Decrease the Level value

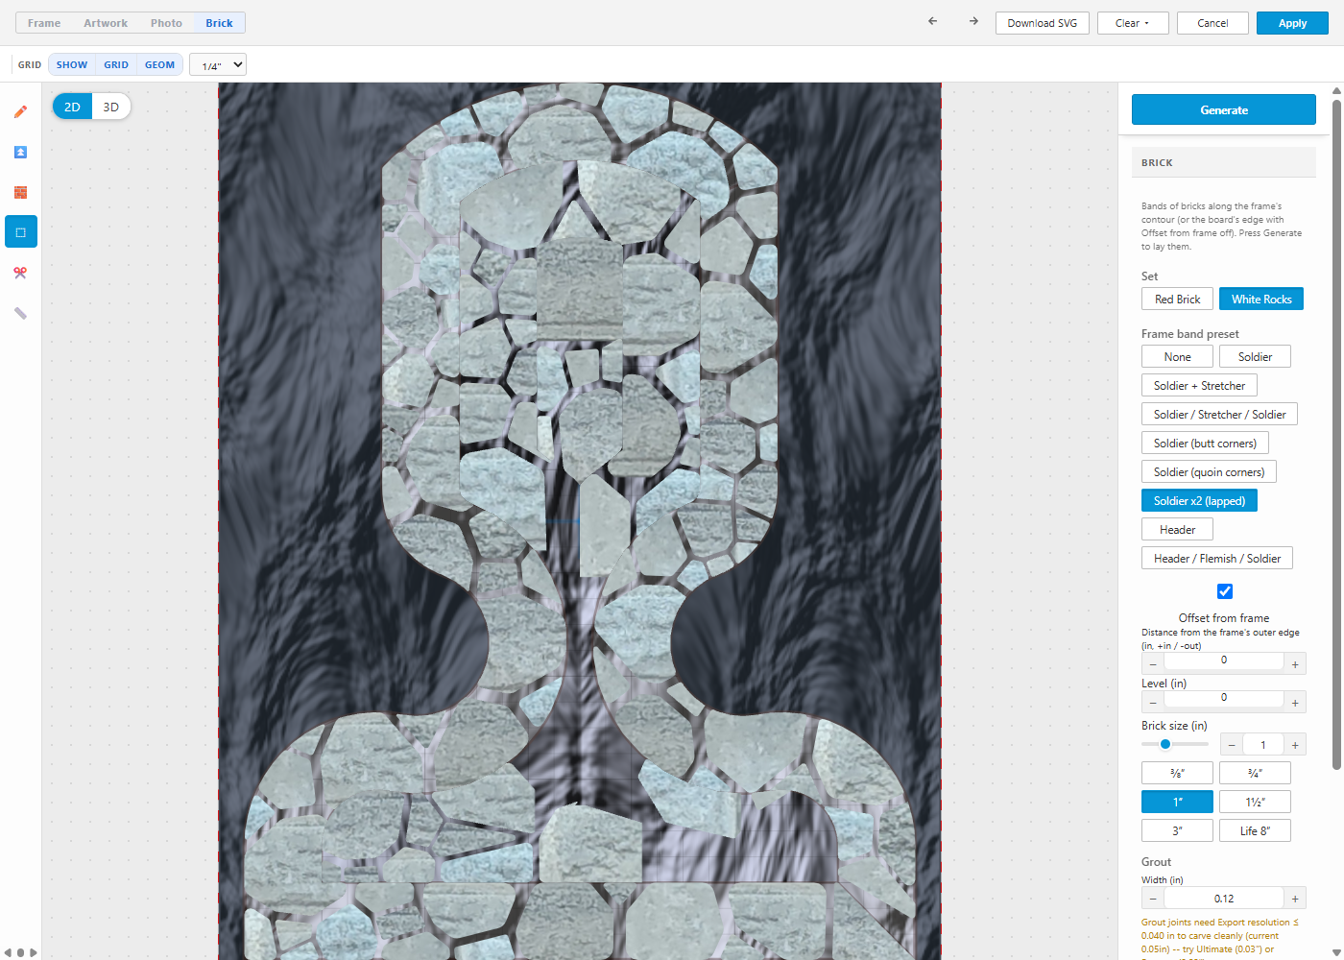(1153, 703)
